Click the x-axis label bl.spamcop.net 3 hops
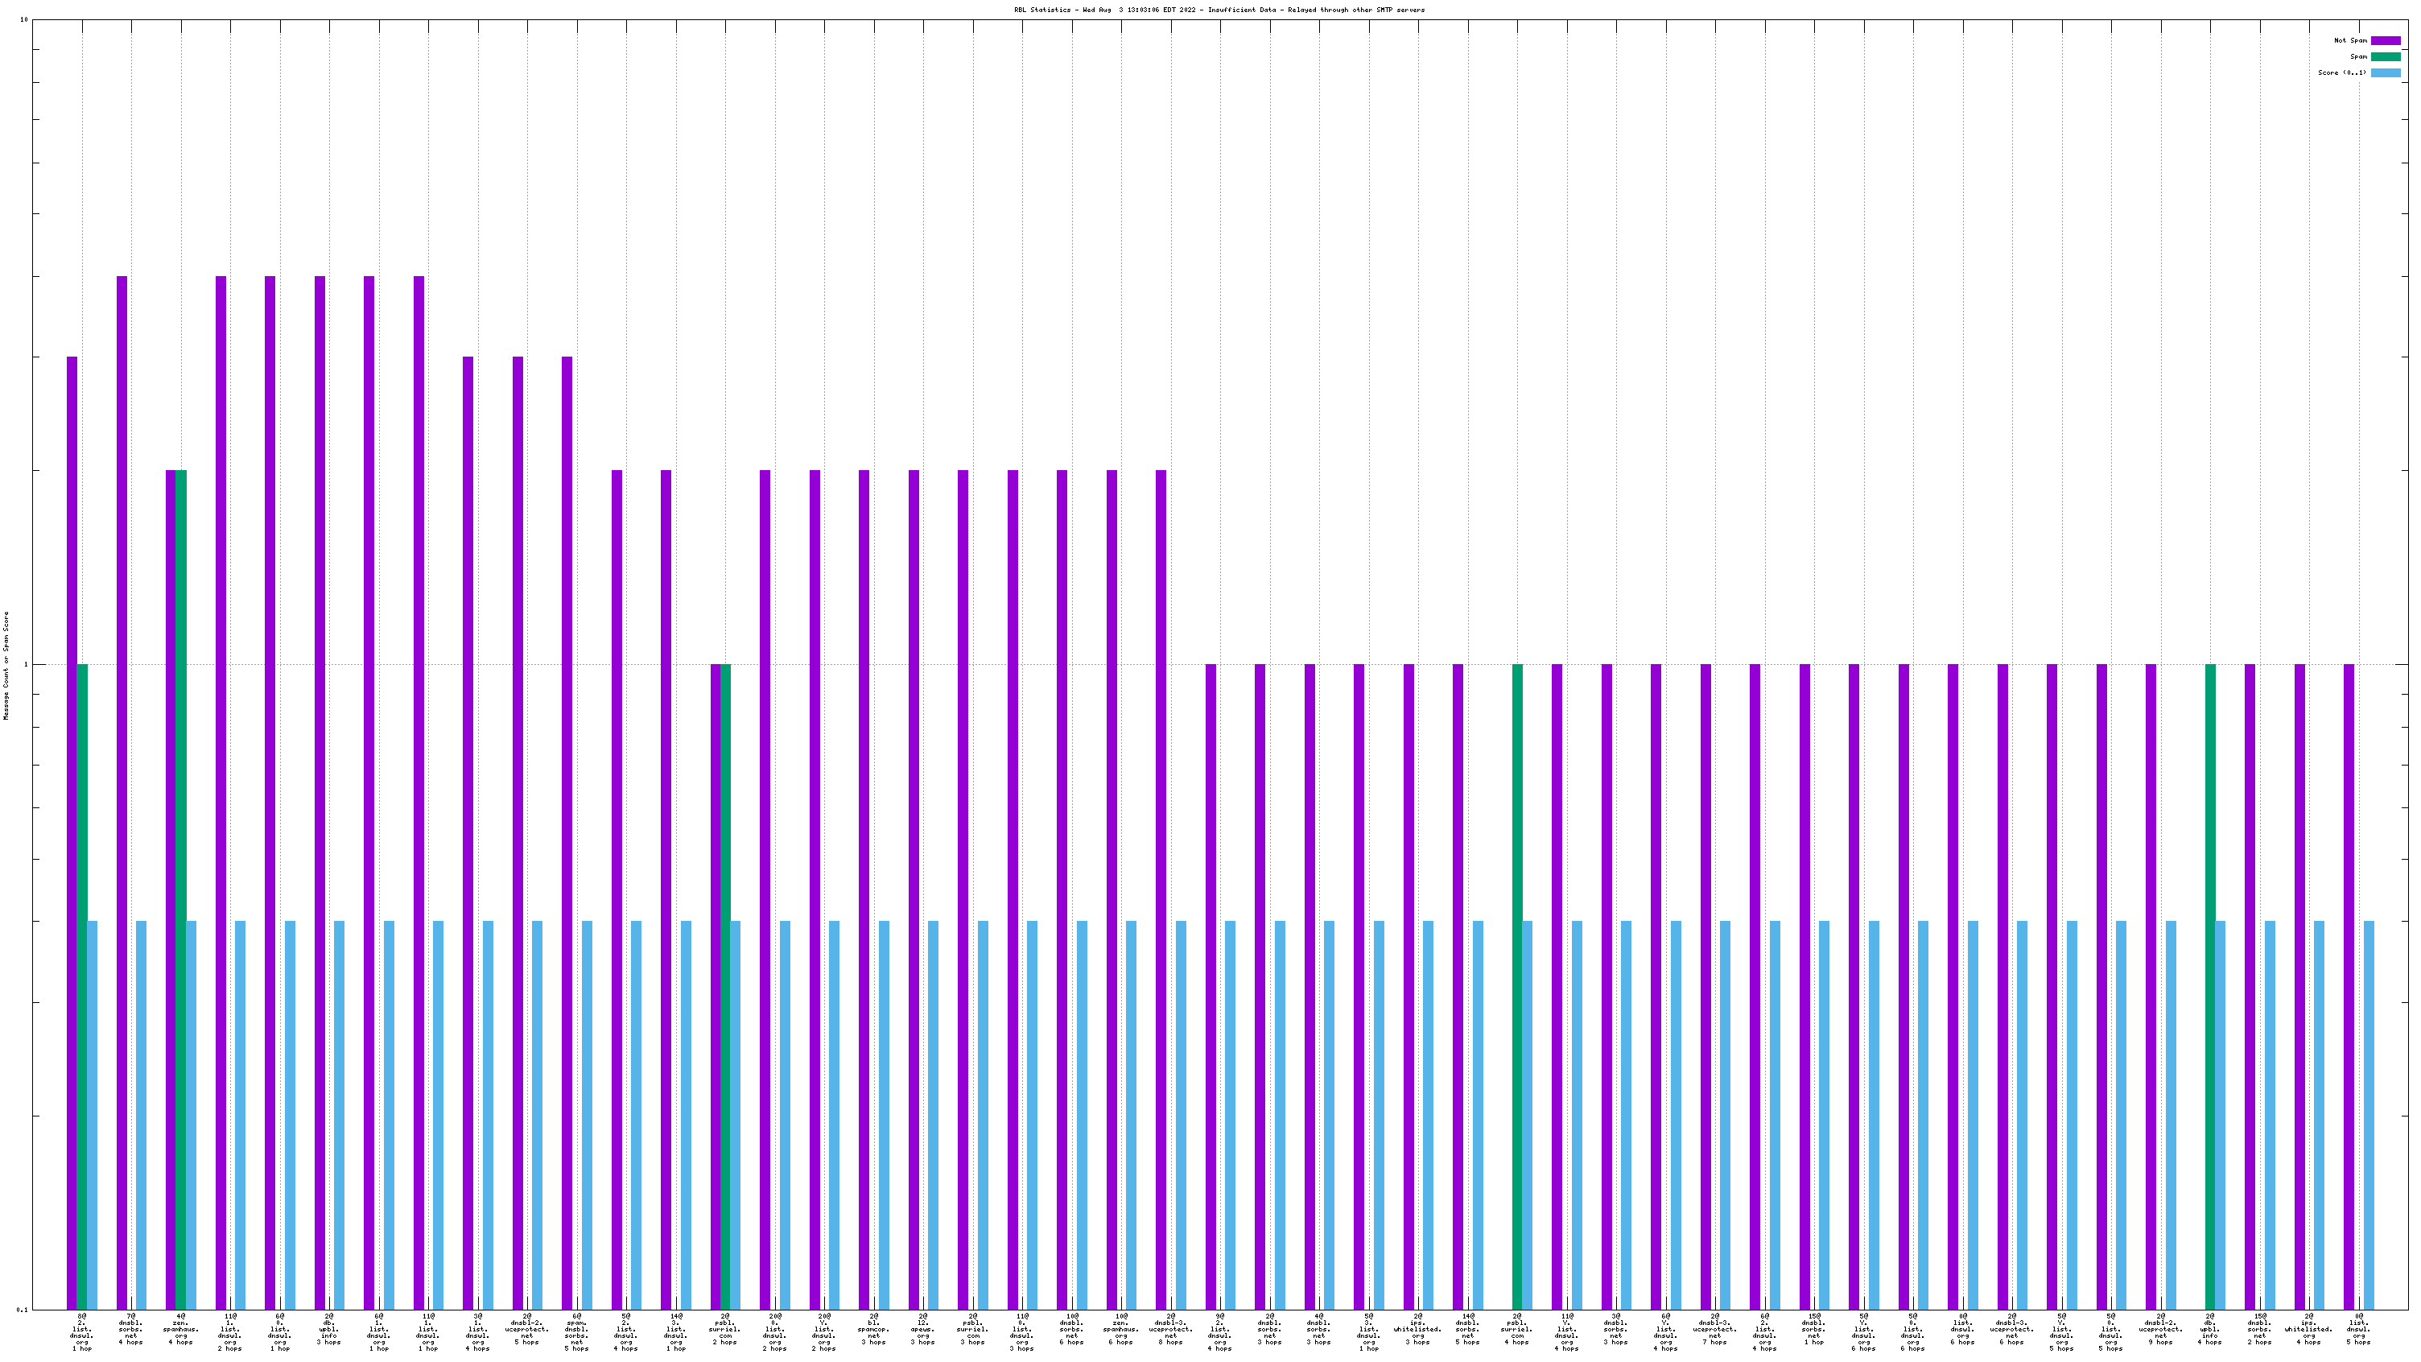The height and width of the screenshot is (1362, 2421). click(x=873, y=1329)
